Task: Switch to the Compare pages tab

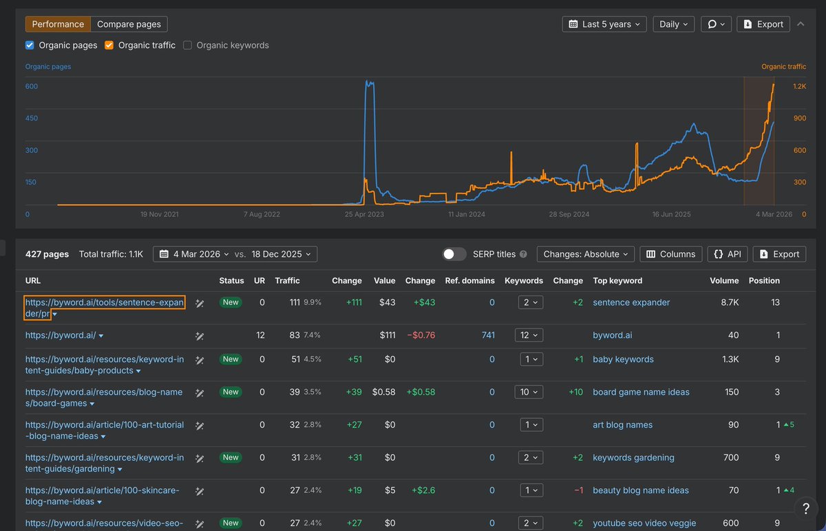Action: 129,24
